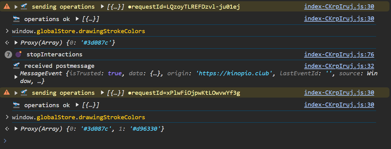Open the index-CKrpIruj.js:76 source link
The width and height of the screenshot is (391, 149).
click(x=339, y=55)
